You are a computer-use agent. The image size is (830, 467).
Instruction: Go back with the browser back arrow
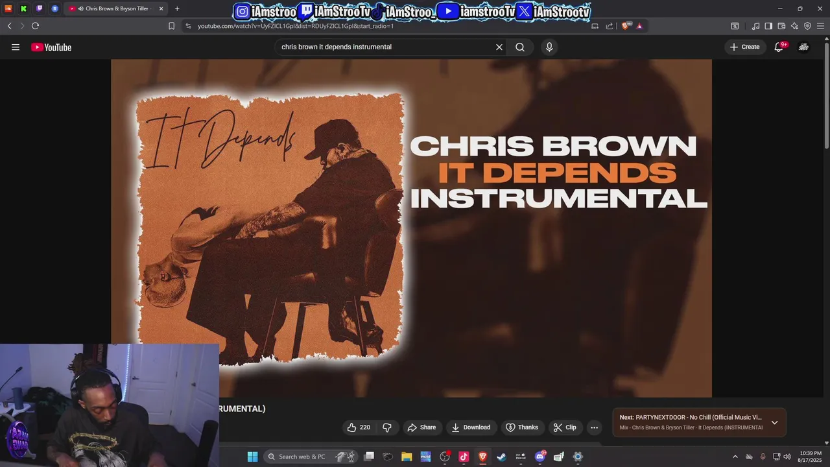[9, 26]
